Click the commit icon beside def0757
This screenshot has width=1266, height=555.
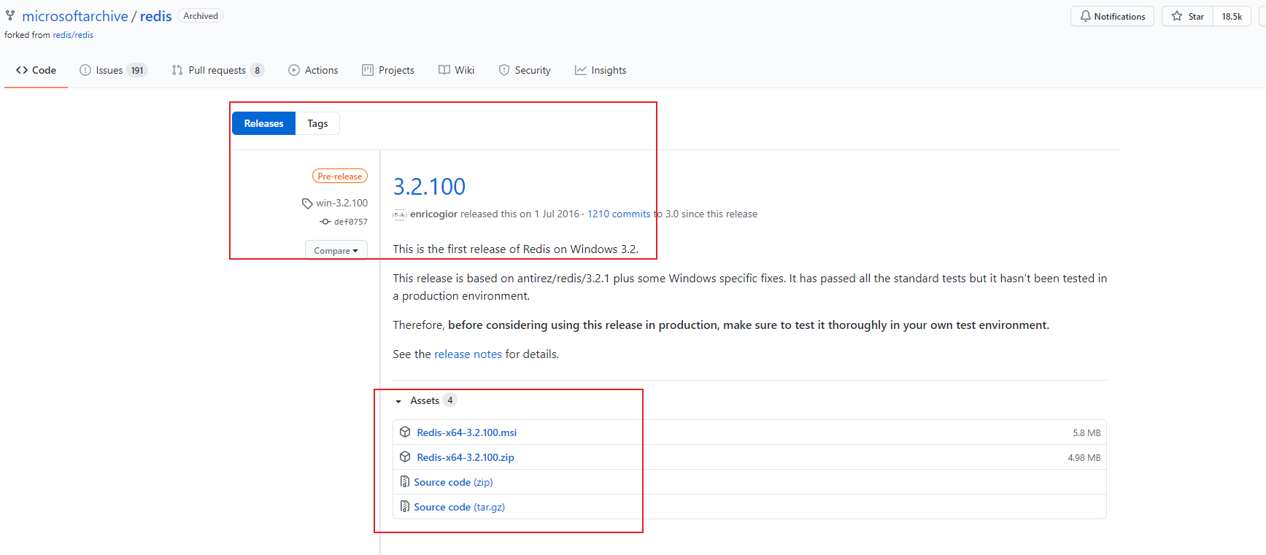pyautogui.click(x=325, y=222)
